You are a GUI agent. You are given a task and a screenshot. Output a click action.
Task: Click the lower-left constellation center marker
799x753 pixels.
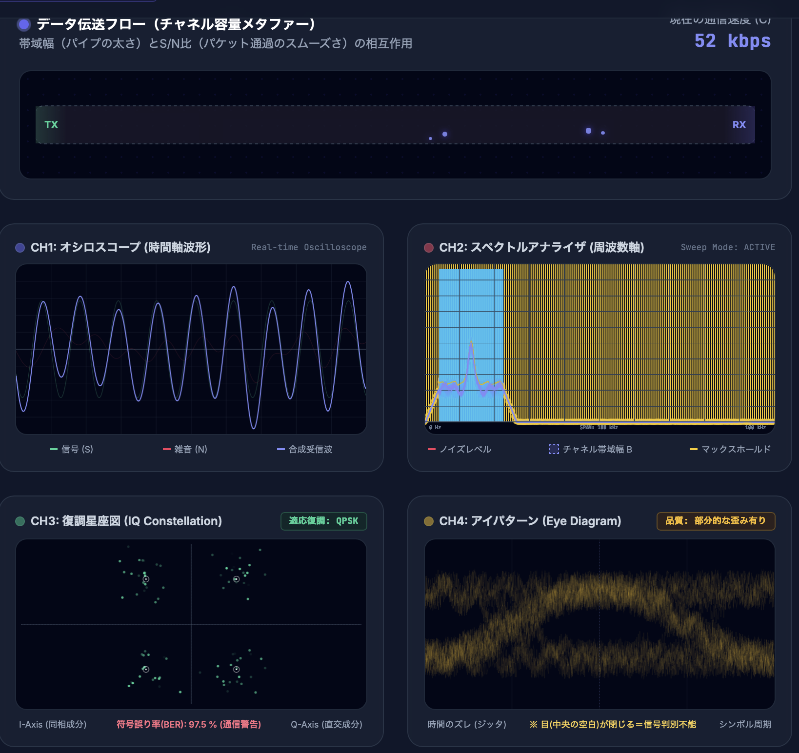coord(146,669)
